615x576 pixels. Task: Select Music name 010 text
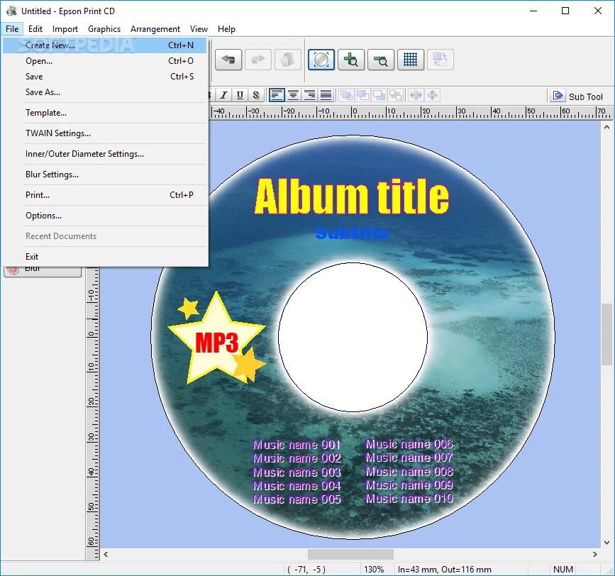[409, 499]
